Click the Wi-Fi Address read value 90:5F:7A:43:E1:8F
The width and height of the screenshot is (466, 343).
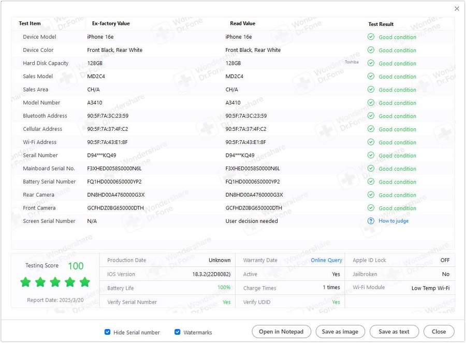click(245, 142)
